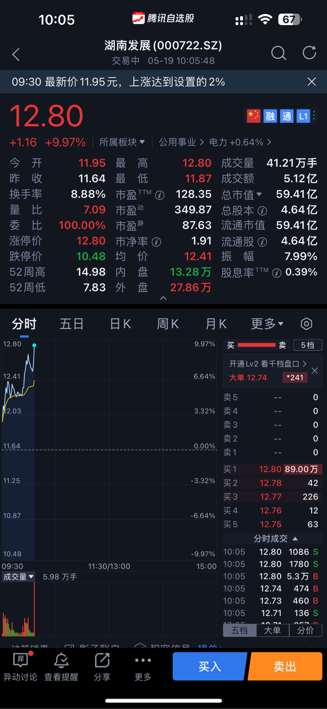Viewport: 327px width, 709px height.
Task: Refresh quote data icon
Action: click(309, 53)
